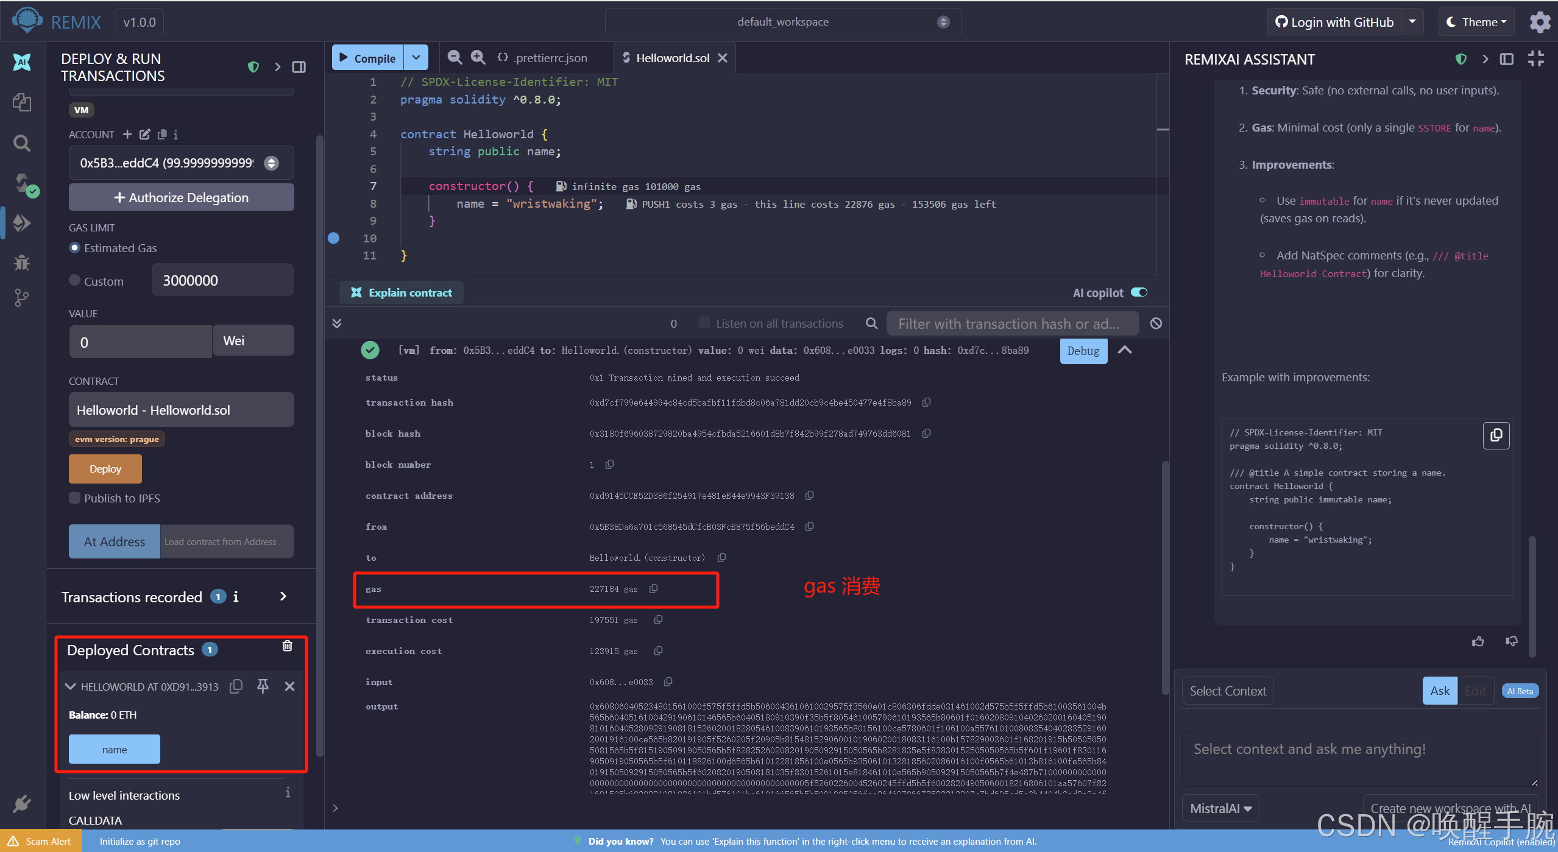
Task: Click the orange Deploy button
Action: pos(105,469)
